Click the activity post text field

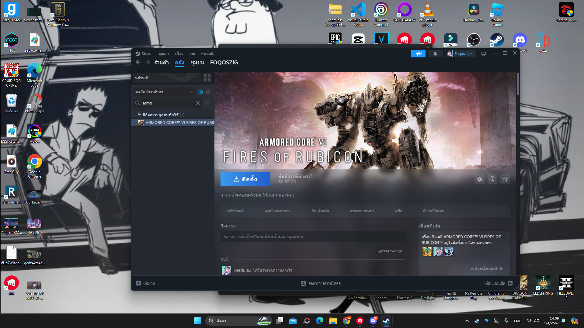pos(313,237)
